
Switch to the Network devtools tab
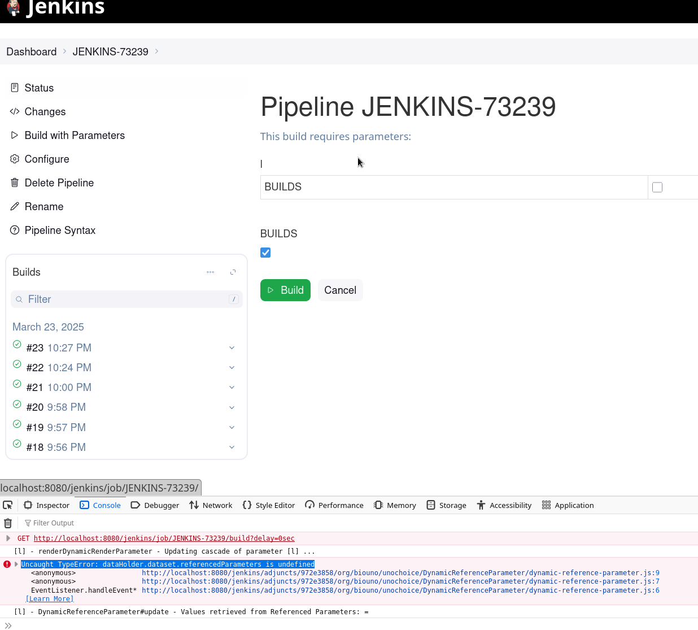[x=211, y=505]
